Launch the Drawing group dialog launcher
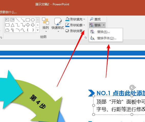 click(x=86, y=37)
